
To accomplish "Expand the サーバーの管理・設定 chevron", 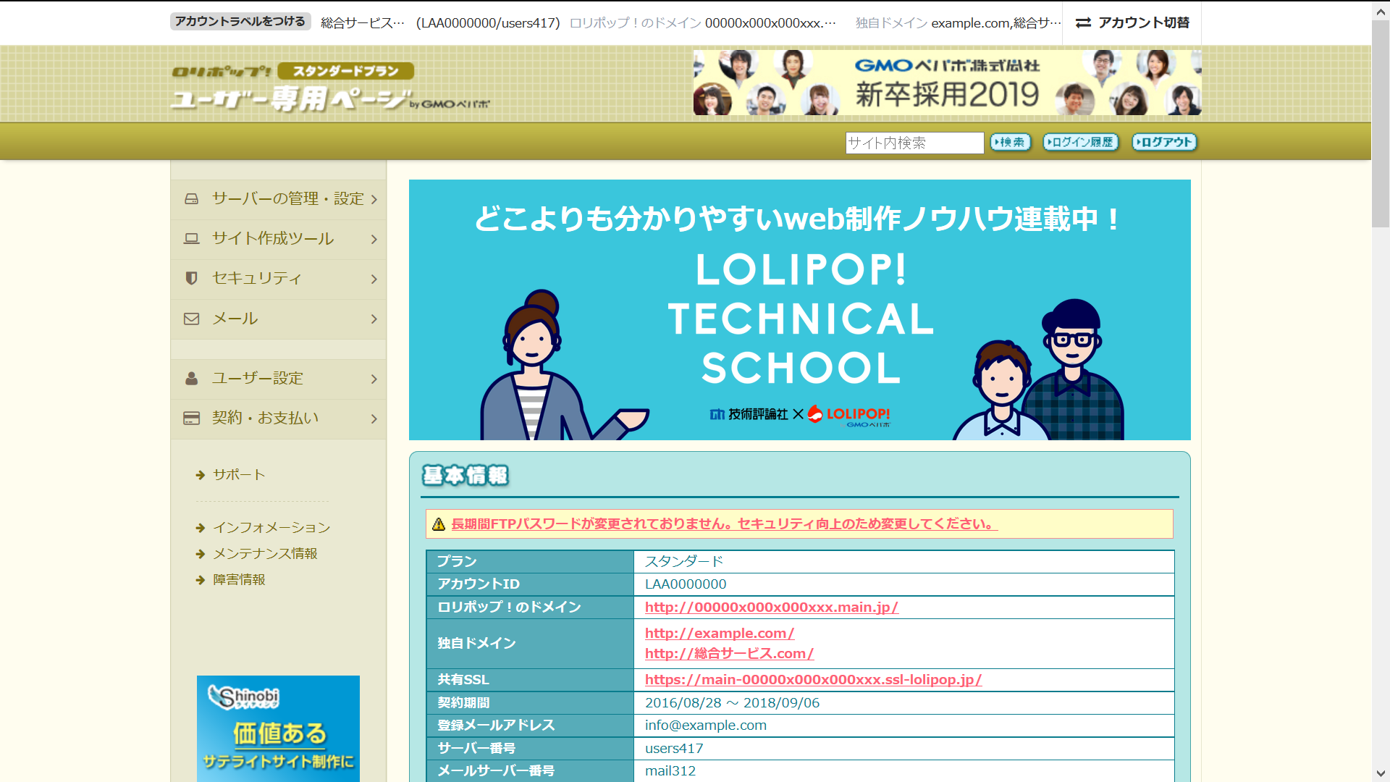I will (374, 199).
